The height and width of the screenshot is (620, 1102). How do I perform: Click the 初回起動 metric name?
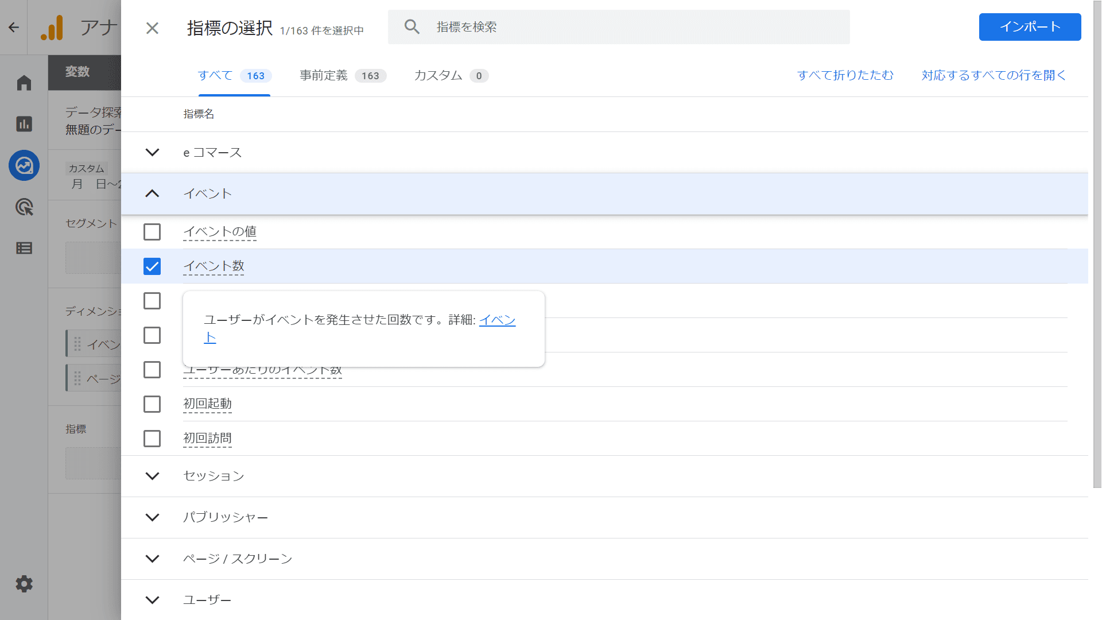coord(207,404)
